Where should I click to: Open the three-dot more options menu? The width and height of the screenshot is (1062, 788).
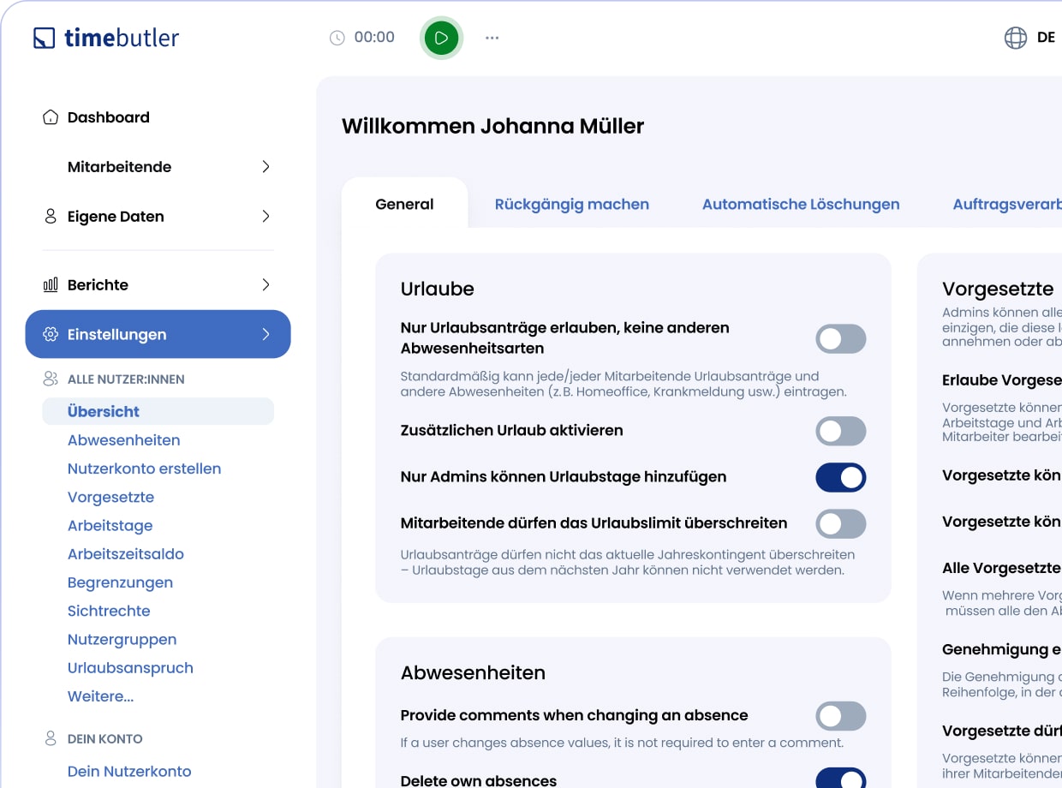click(x=492, y=38)
